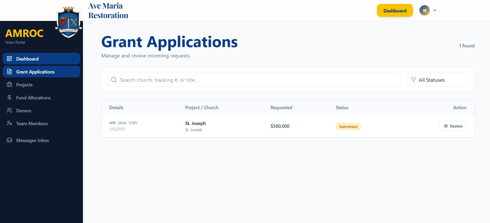
Task: Click the filter funnel icon
Action: point(414,80)
